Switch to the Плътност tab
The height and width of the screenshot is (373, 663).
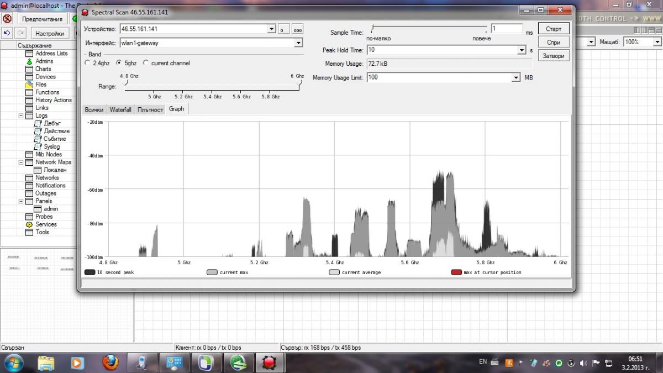click(150, 110)
